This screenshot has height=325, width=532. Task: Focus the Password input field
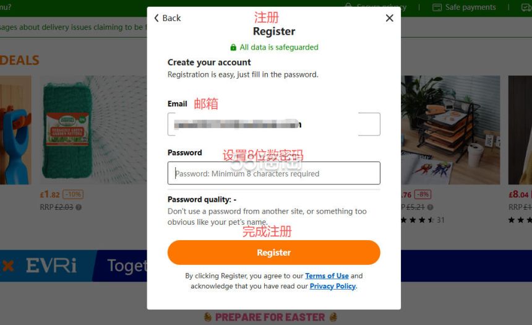point(274,173)
